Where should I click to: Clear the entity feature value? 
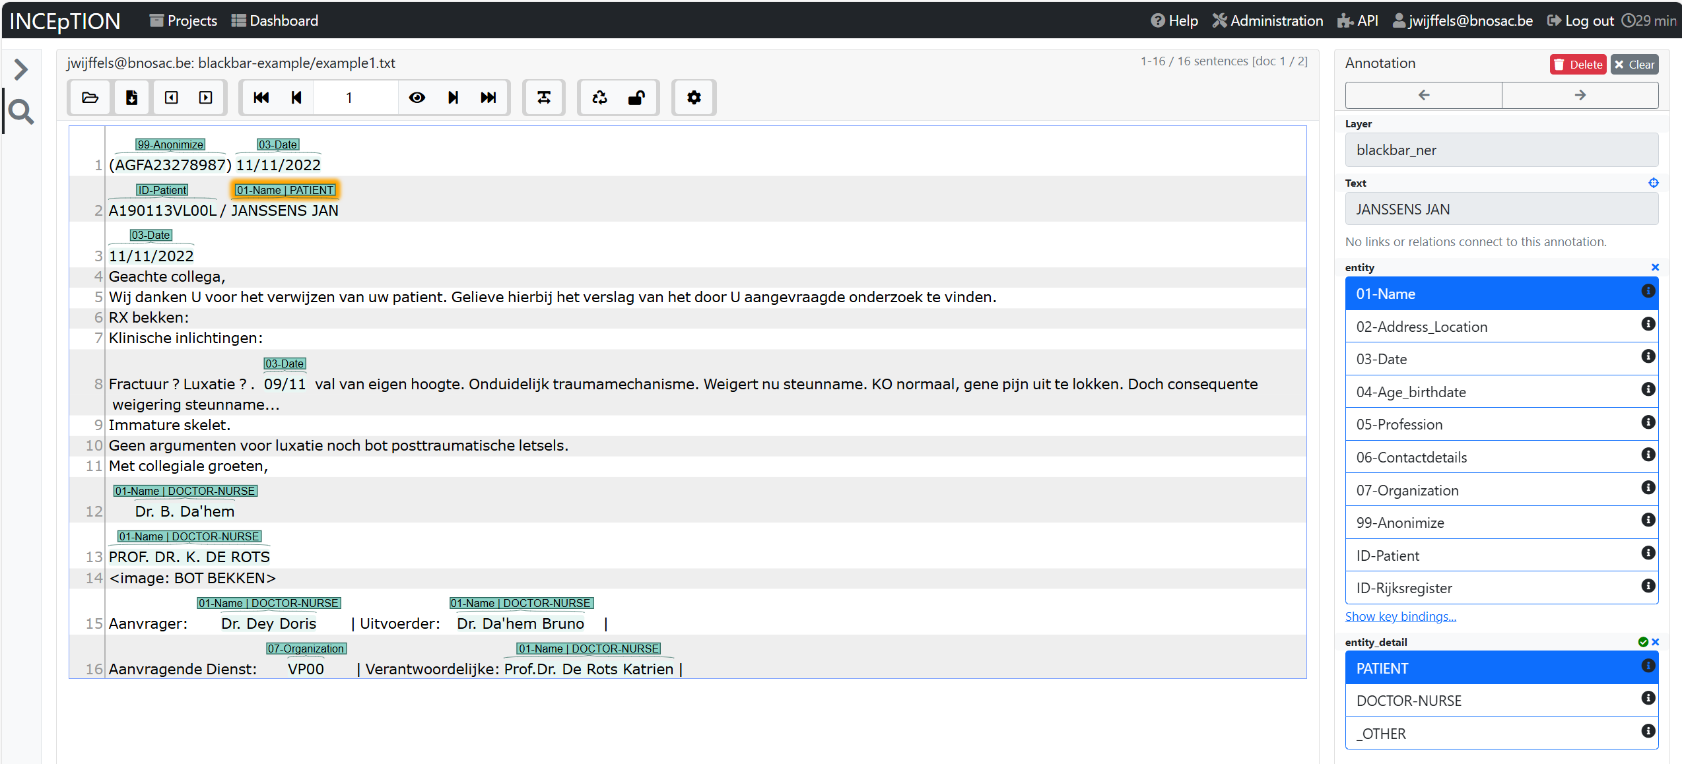click(x=1655, y=267)
